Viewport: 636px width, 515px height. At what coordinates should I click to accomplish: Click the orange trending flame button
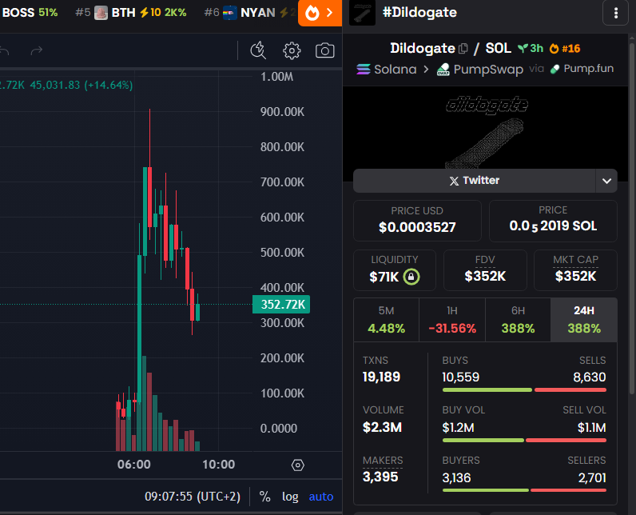(320, 13)
